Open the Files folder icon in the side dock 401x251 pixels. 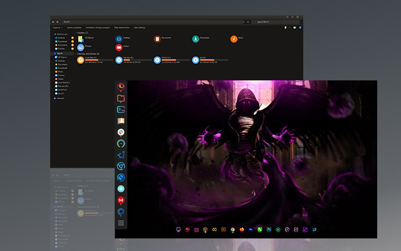[121, 98]
